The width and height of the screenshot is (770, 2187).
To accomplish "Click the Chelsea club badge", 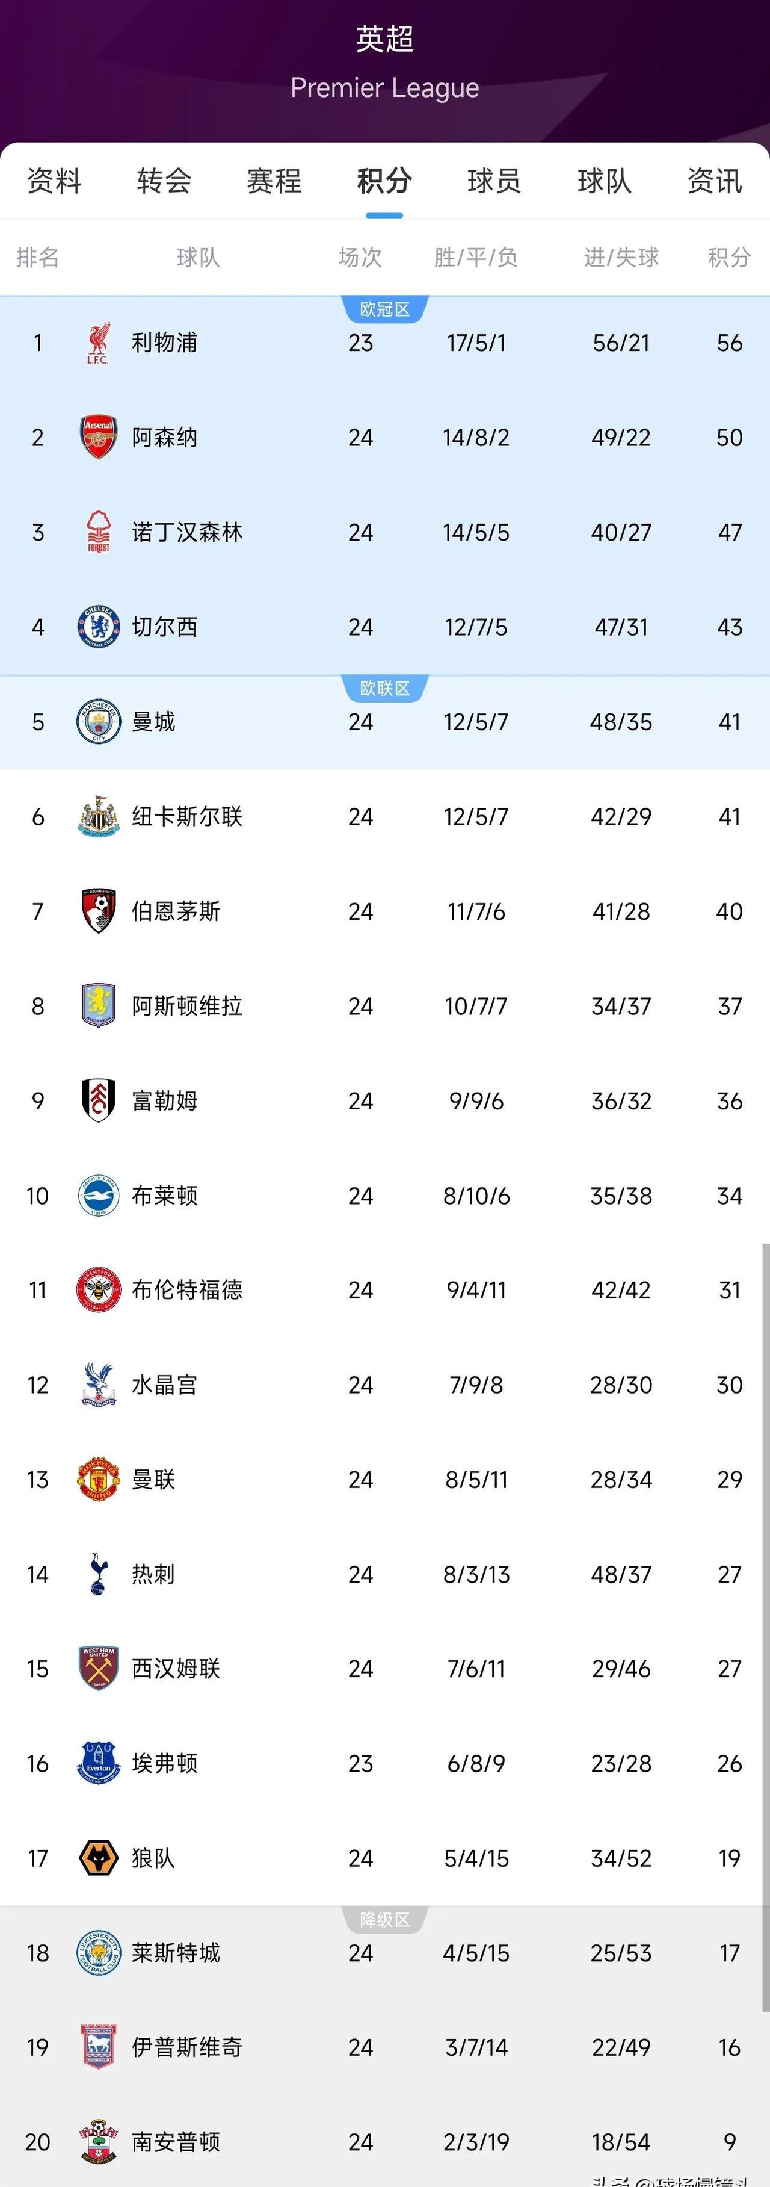I will [99, 627].
